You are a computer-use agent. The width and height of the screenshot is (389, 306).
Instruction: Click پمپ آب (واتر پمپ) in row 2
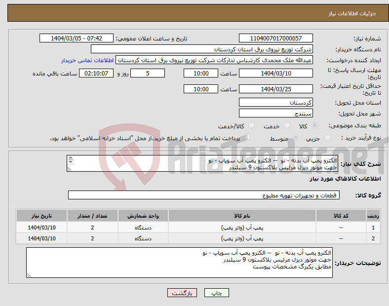point(242,238)
